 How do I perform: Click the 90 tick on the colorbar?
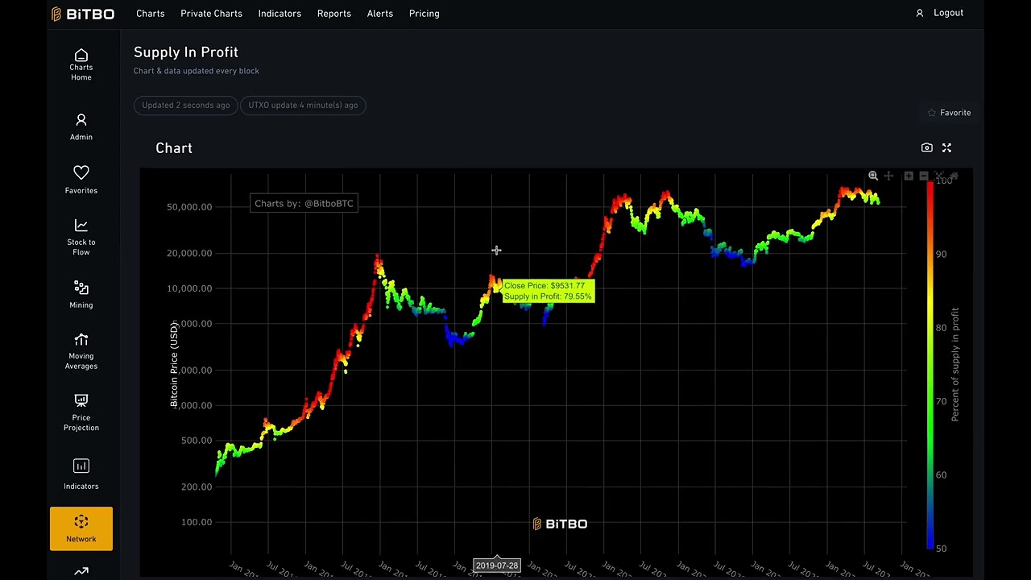pyautogui.click(x=941, y=254)
